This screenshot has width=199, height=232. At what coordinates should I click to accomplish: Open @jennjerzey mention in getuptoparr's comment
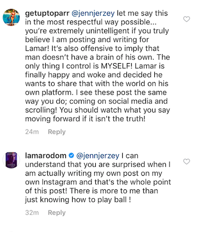point(93,14)
